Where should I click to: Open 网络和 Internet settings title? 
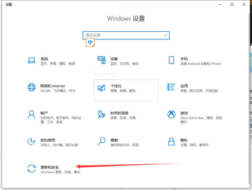pos(53,86)
